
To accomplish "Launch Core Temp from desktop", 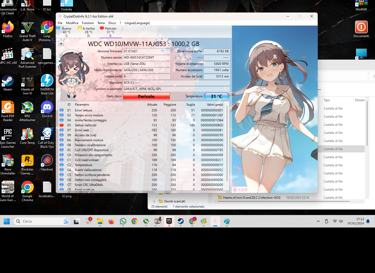I will [x=27, y=136].
